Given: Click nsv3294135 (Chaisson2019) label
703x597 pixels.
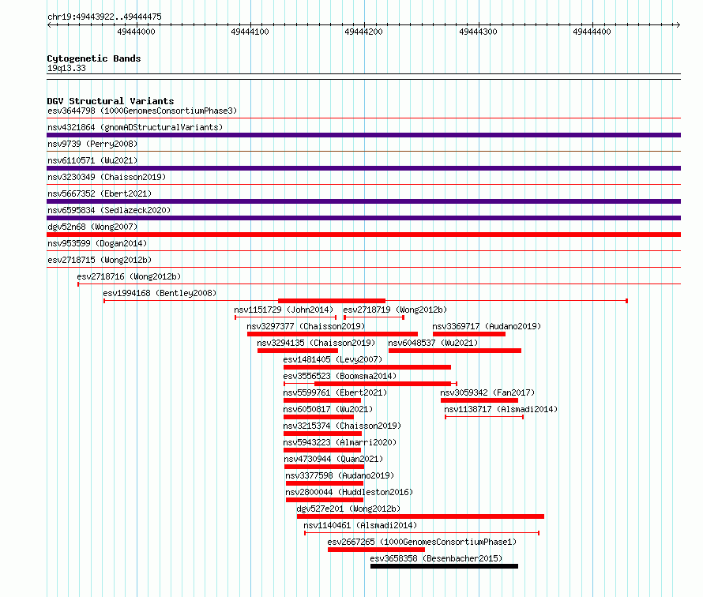Looking at the screenshot, I should (316, 343).
